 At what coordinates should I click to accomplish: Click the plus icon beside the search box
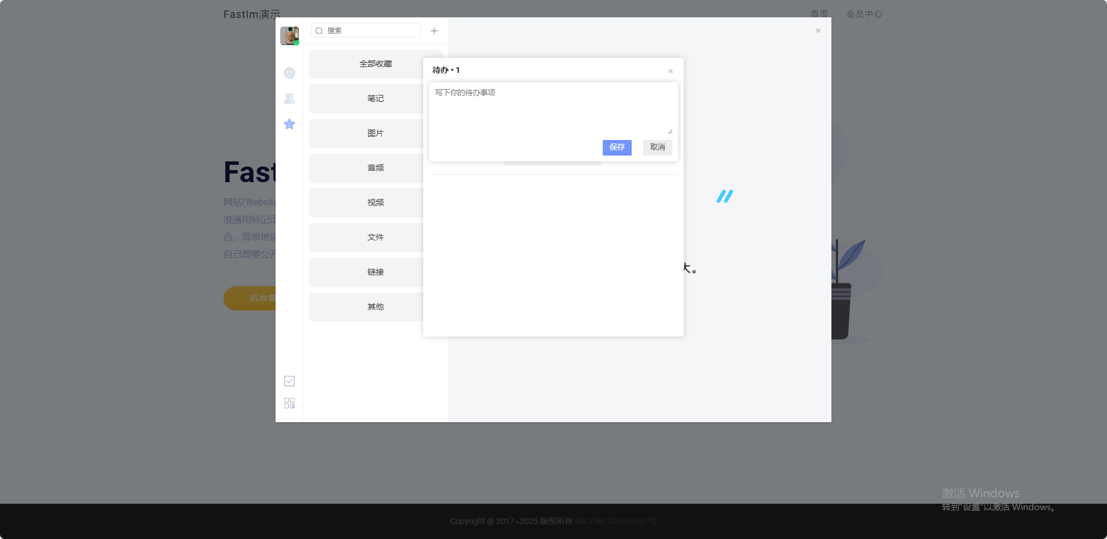coord(434,31)
